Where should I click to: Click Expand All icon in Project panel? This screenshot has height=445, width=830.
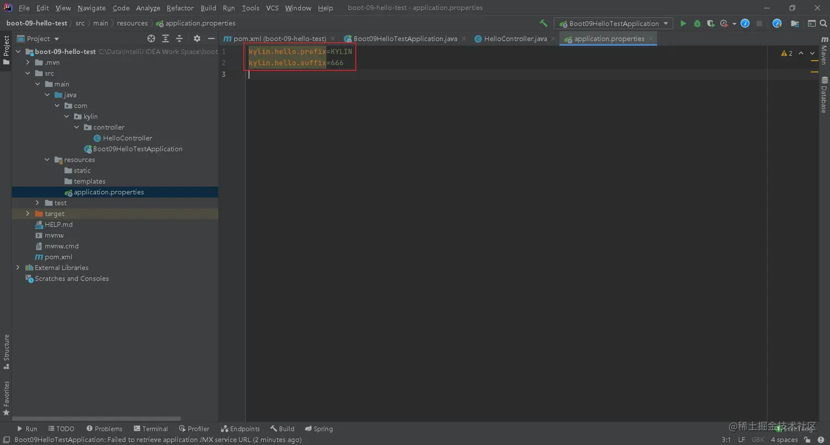(165, 38)
